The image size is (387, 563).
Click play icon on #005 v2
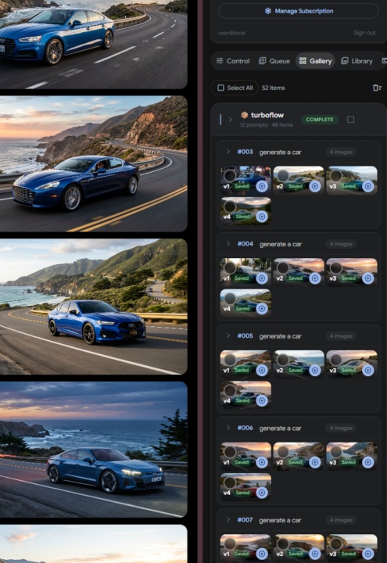coord(315,370)
